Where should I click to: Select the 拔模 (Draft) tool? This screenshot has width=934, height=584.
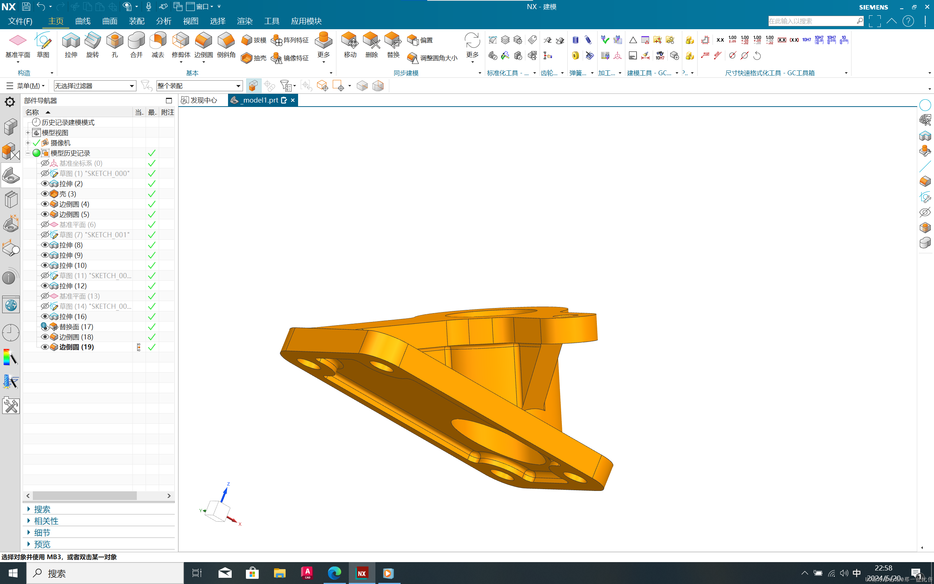(x=254, y=40)
